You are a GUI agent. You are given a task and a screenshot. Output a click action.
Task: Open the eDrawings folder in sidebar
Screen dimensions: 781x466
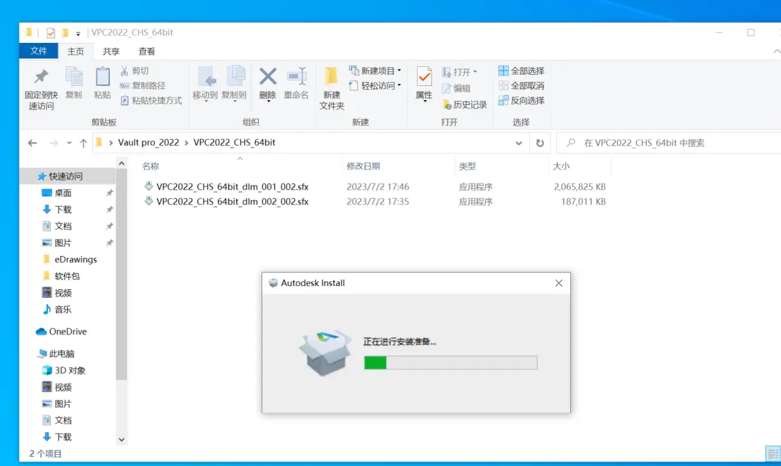click(x=75, y=259)
